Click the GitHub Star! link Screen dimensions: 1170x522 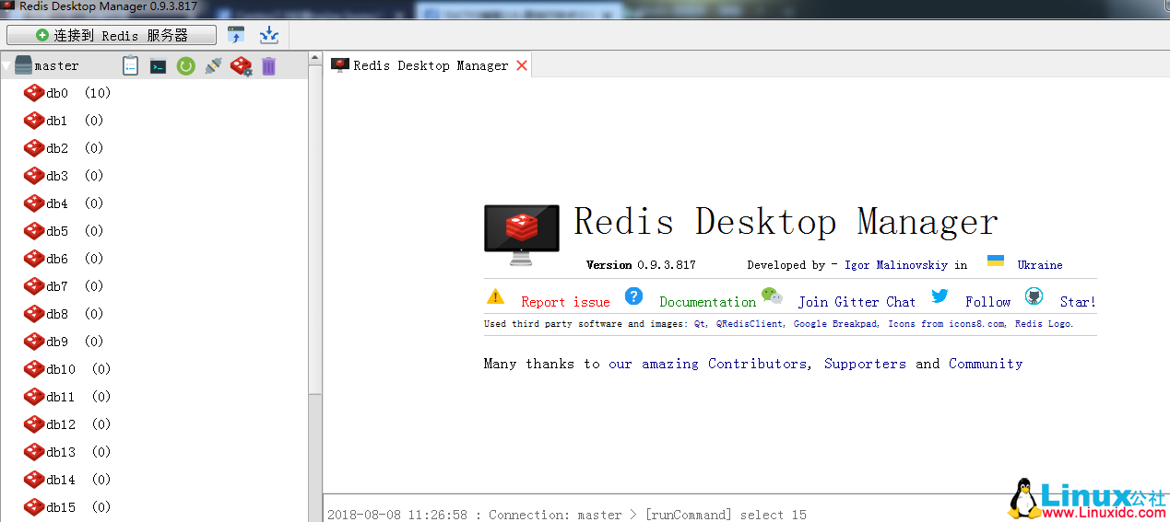click(1078, 302)
